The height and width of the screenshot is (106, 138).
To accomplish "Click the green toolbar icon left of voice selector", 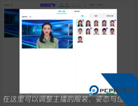I will (85, 5).
